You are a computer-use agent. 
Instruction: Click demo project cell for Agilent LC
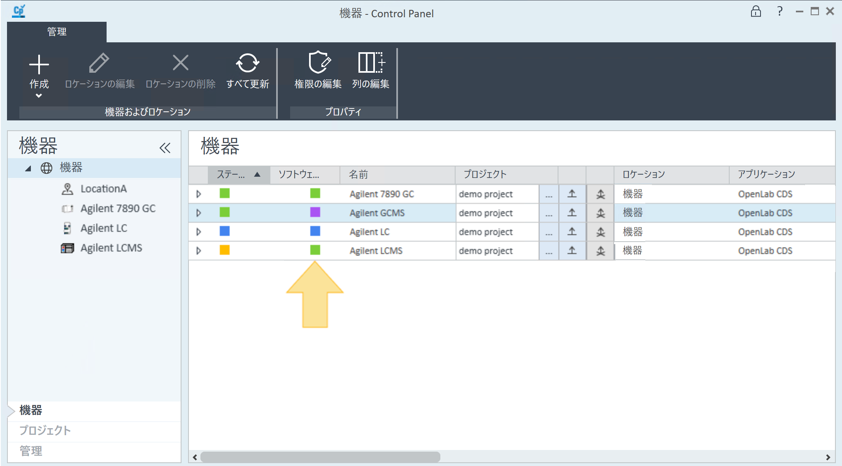click(497, 232)
